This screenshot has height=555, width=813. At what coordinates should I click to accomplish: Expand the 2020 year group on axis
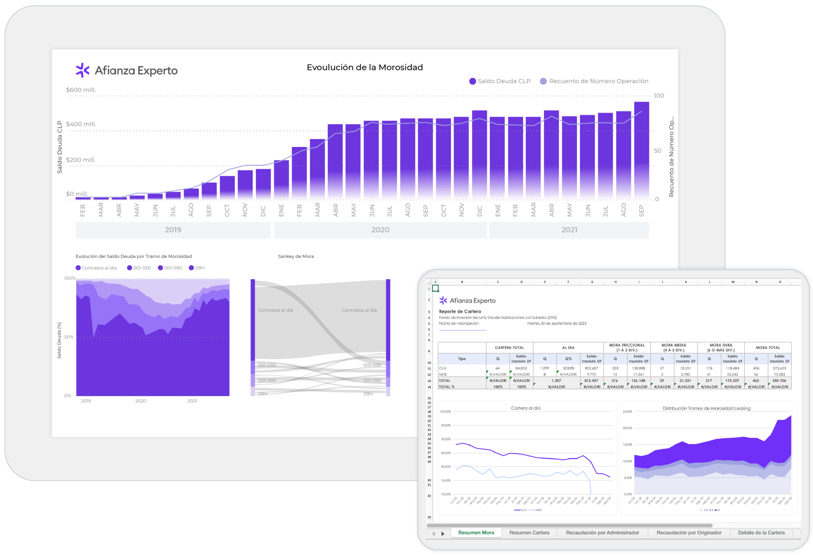(x=380, y=230)
